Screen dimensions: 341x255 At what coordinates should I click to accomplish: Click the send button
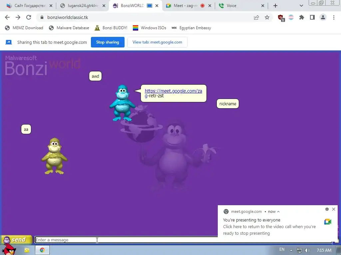pyautogui.click(x=17, y=240)
